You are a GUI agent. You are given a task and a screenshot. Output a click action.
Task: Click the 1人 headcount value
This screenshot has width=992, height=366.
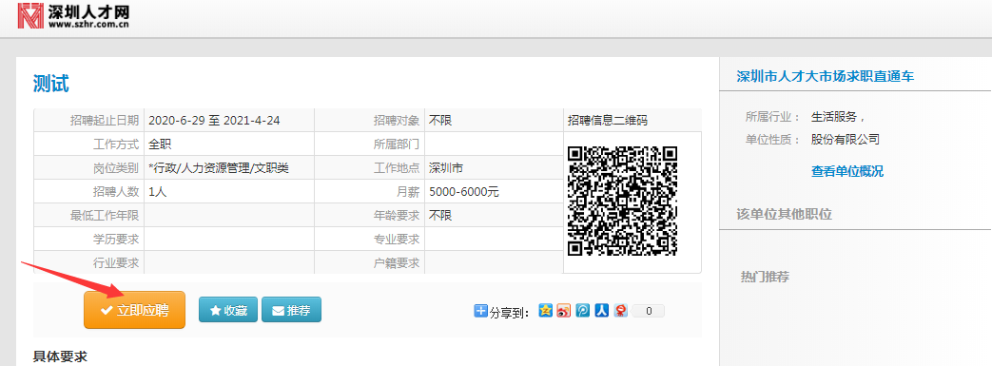158,192
